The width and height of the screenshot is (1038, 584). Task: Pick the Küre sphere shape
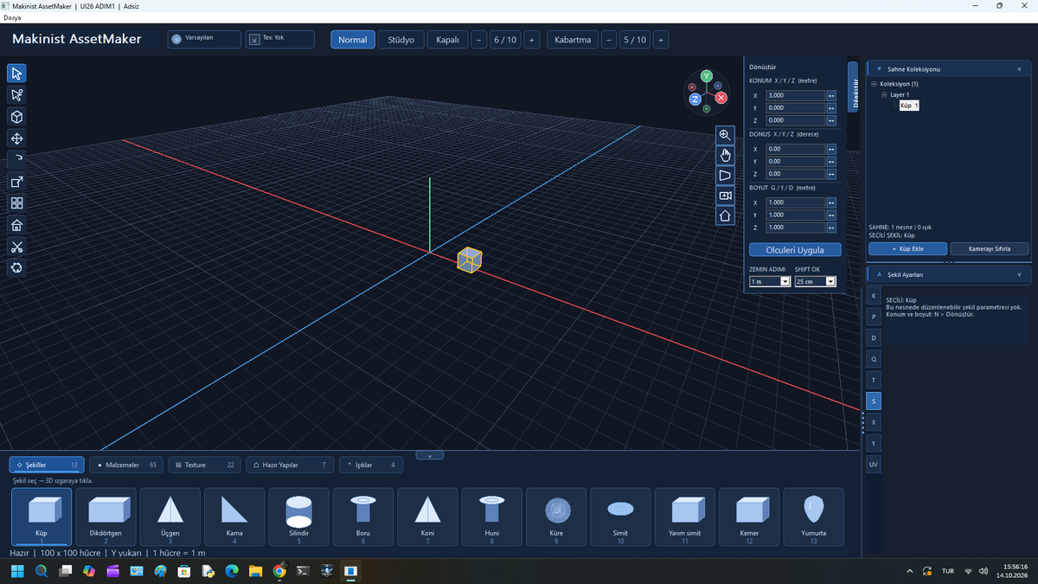point(556,517)
